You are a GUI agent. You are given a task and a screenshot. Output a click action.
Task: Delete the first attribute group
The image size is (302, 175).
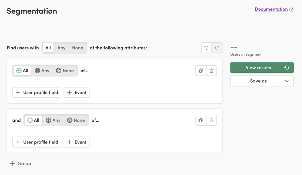pyautogui.click(x=211, y=71)
